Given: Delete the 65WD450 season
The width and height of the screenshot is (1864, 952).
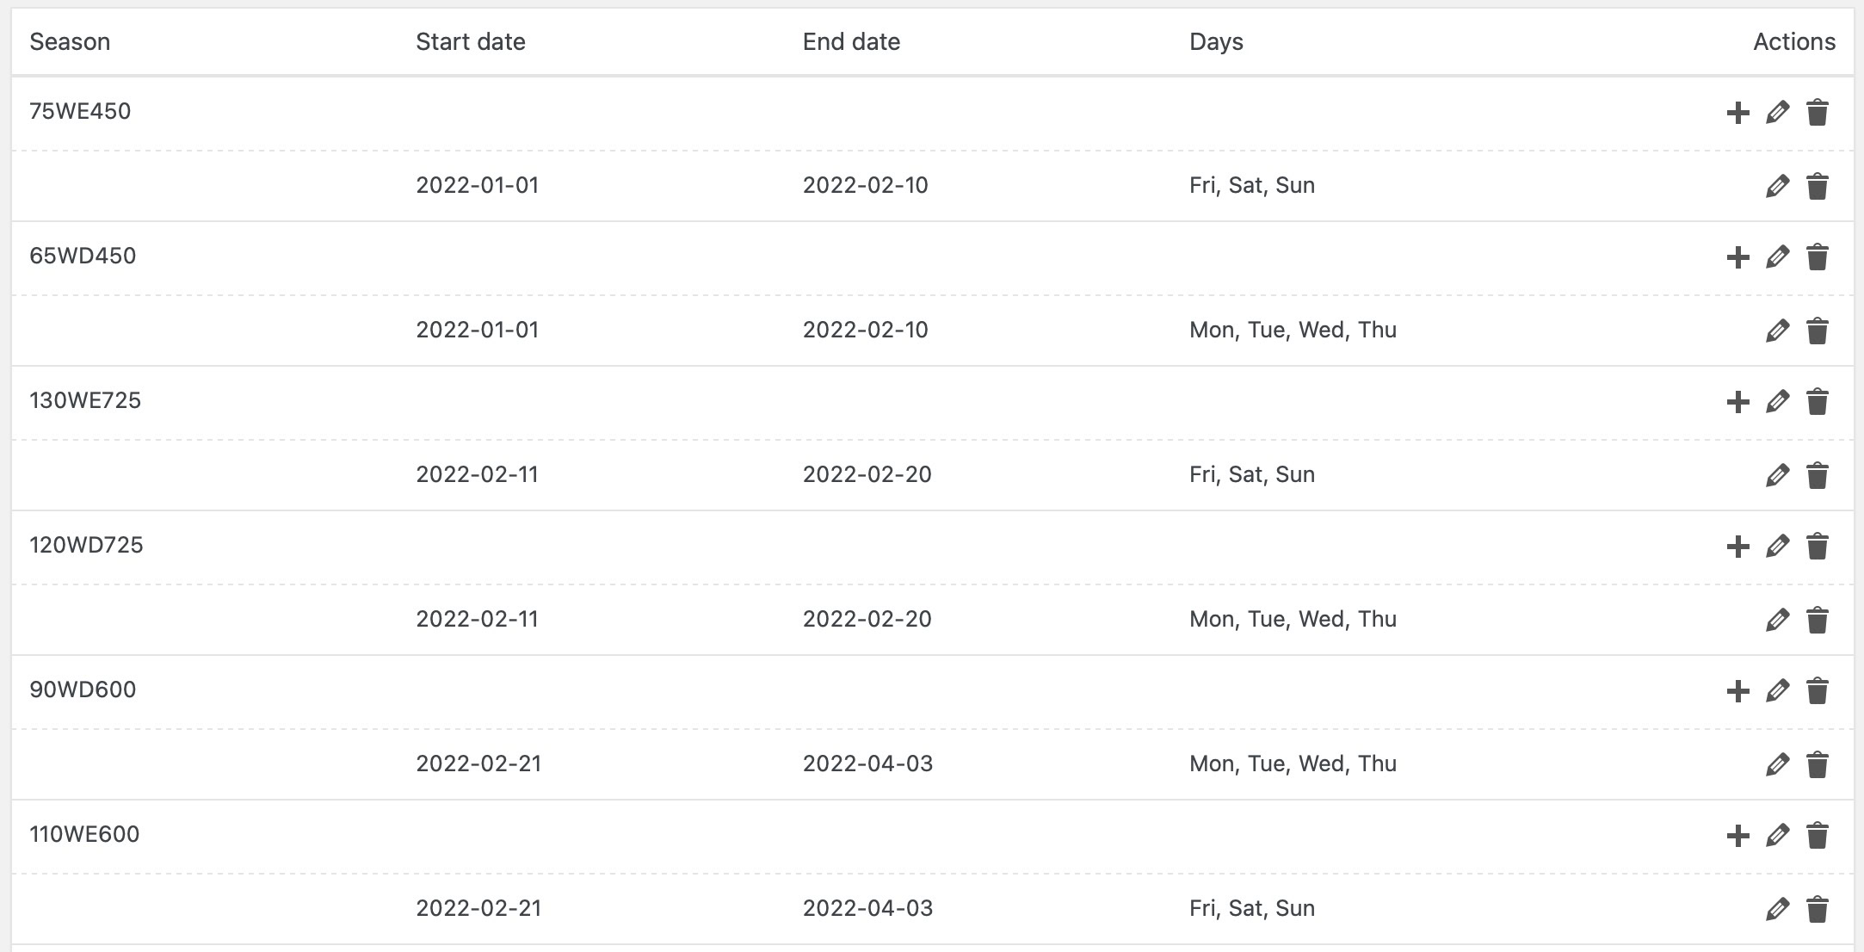Looking at the screenshot, I should [x=1817, y=257].
